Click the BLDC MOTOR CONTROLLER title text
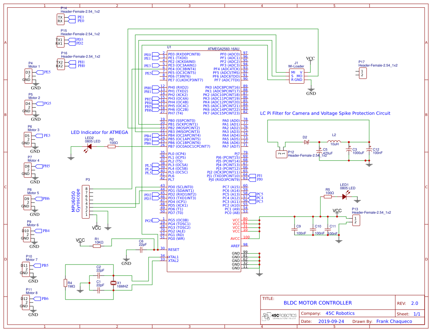Viewport: 432px width, 332px height. coord(319,302)
